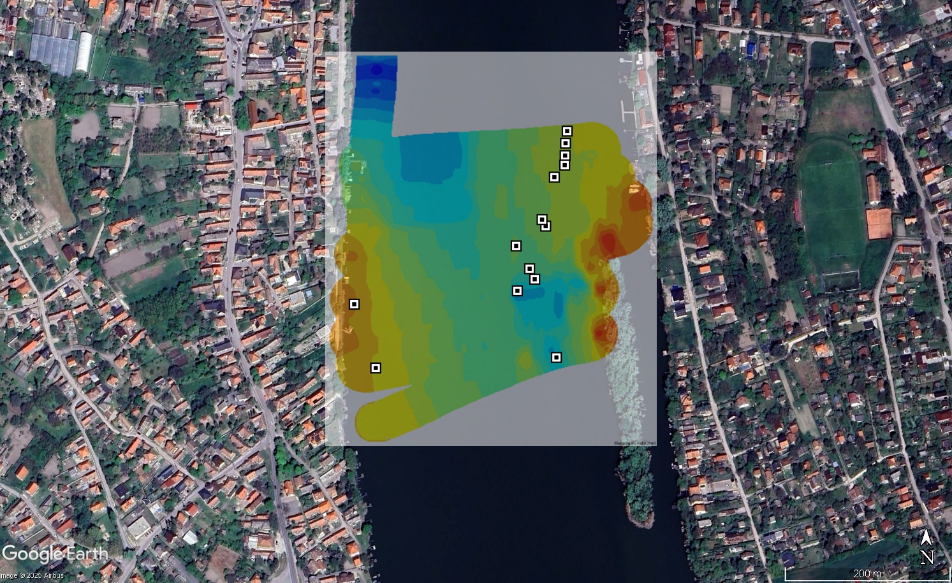Click the northernmost square placemark marker
952x583 pixels.
click(567, 131)
